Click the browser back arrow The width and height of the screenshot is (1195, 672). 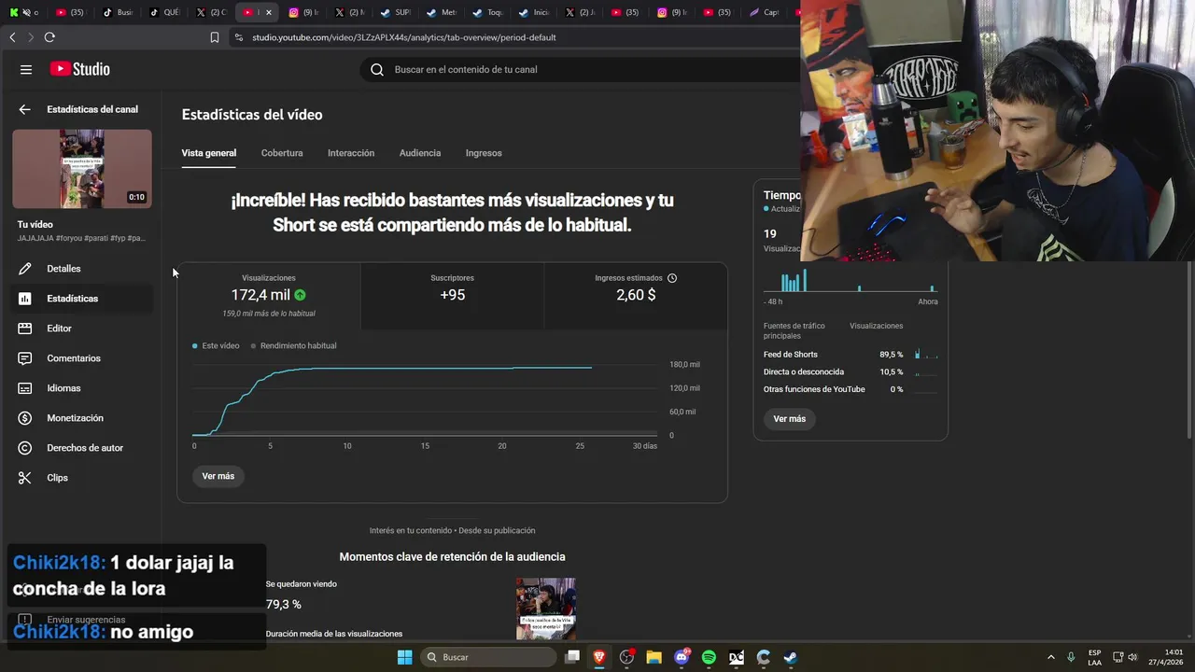(x=12, y=37)
